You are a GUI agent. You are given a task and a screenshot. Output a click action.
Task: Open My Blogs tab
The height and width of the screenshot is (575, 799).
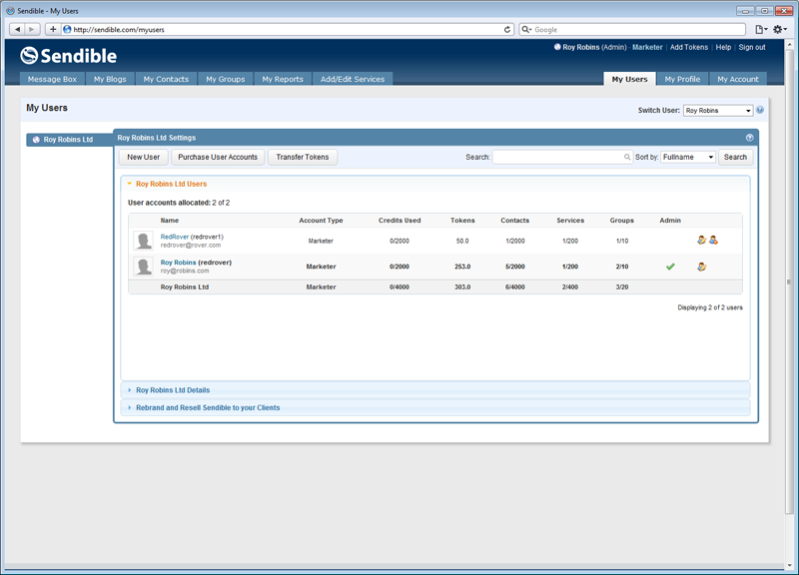pos(110,79)
